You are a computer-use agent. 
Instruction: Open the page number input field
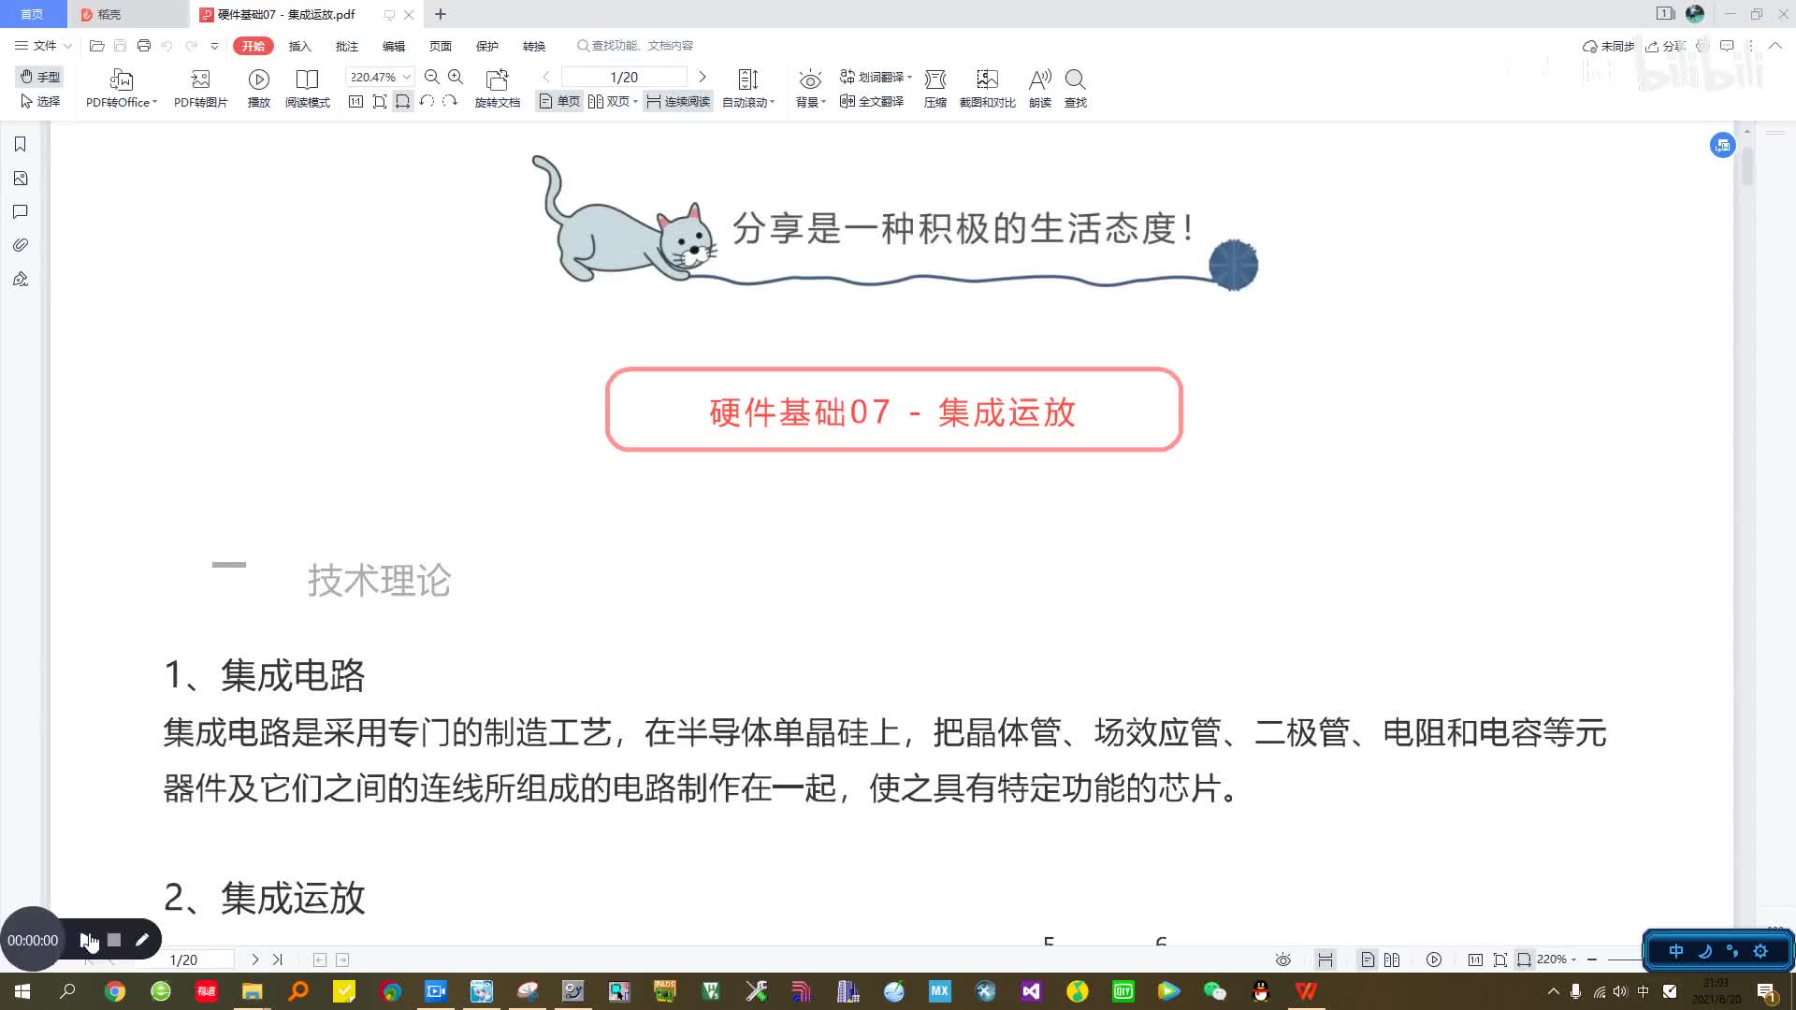[624, 77]
